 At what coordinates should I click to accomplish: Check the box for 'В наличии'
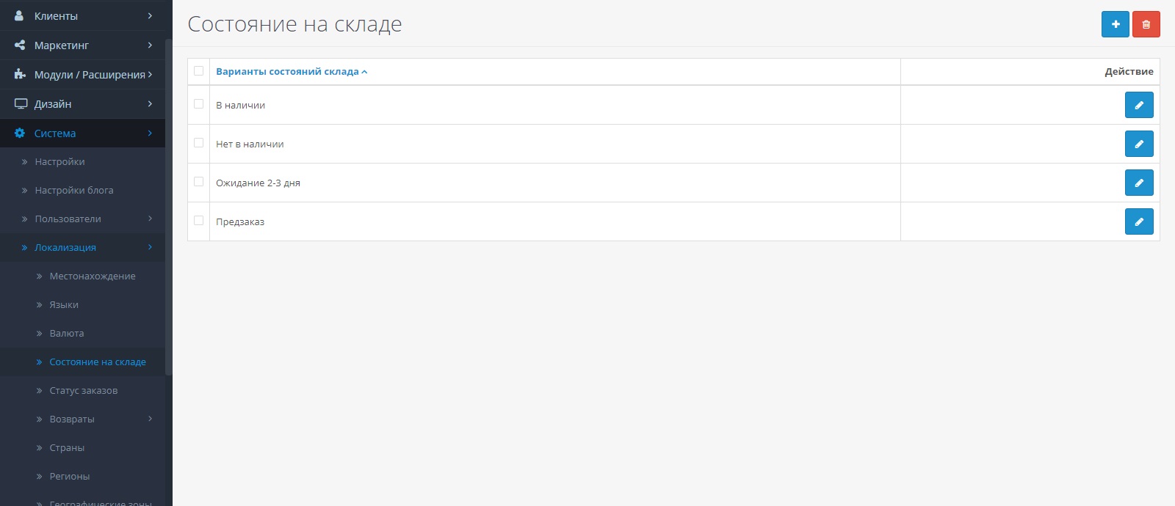(198, 104)
